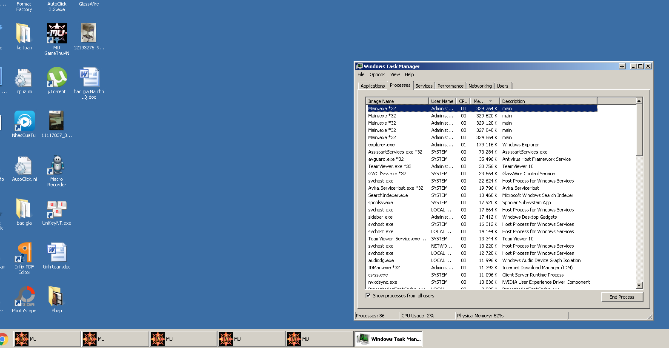Open the View menu
The image size is (669, 348).
point(395,74)
